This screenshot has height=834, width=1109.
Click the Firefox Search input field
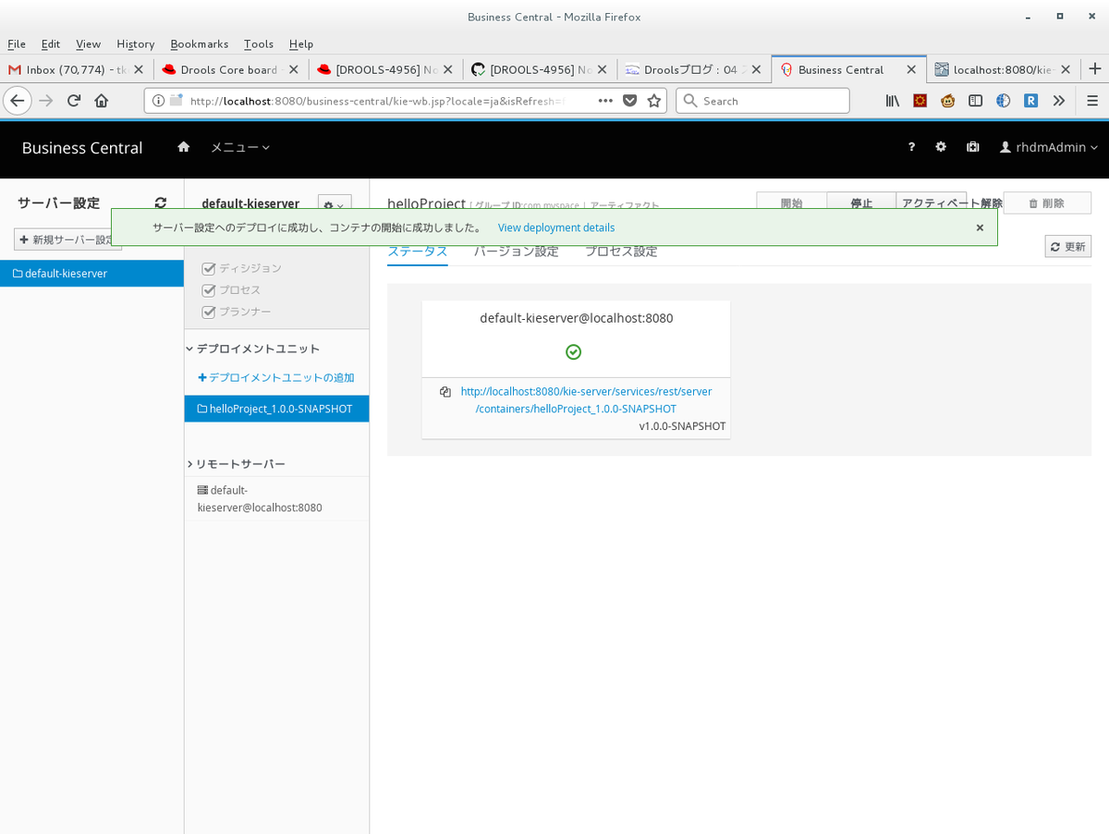(762, 101)
